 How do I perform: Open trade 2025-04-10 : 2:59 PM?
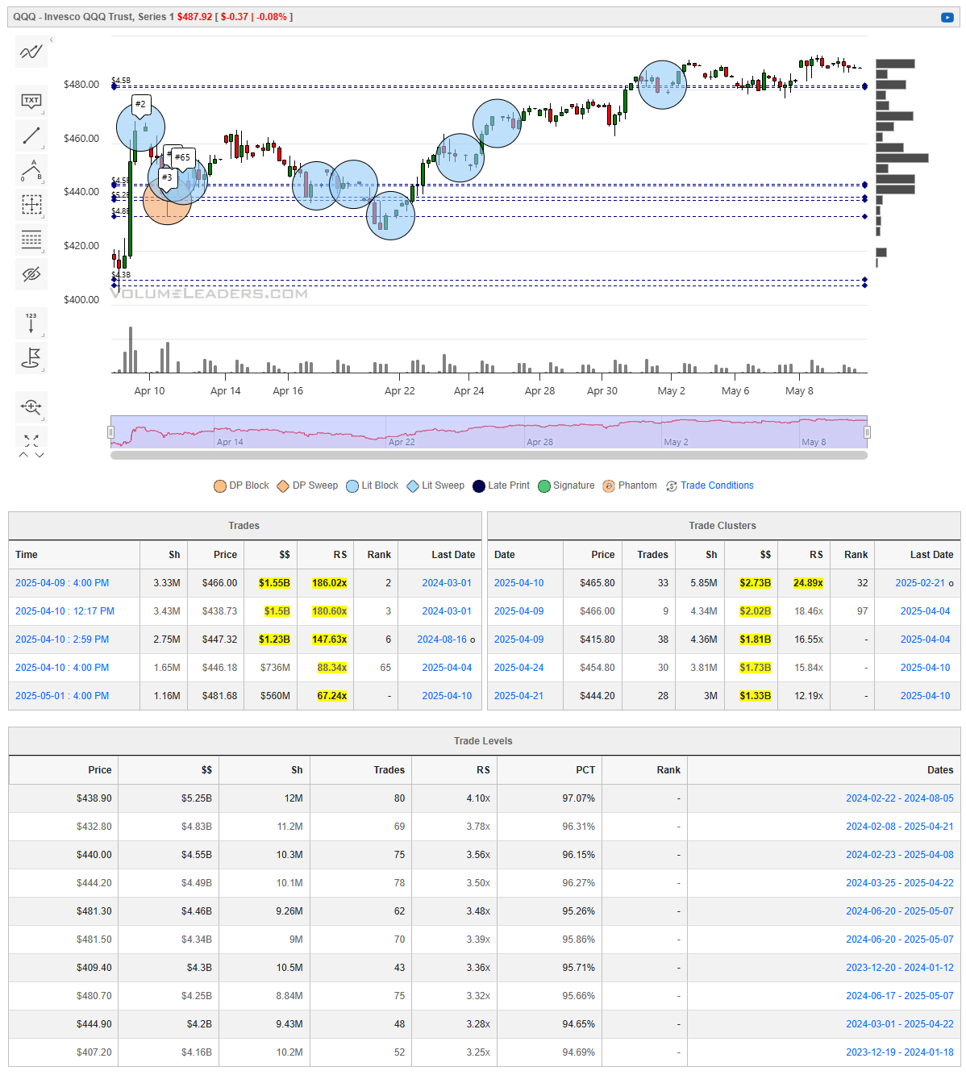[x=62, y=640]
